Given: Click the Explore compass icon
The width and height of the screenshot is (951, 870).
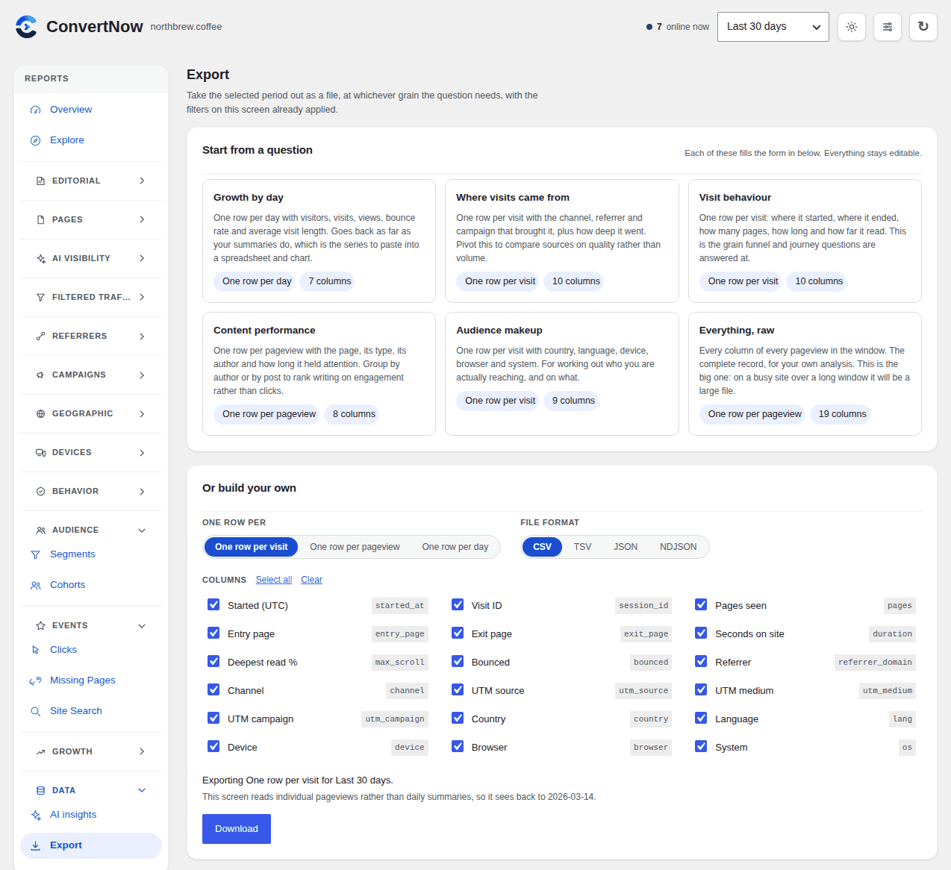Looking at the screenshot, I should tap(35, 140).
